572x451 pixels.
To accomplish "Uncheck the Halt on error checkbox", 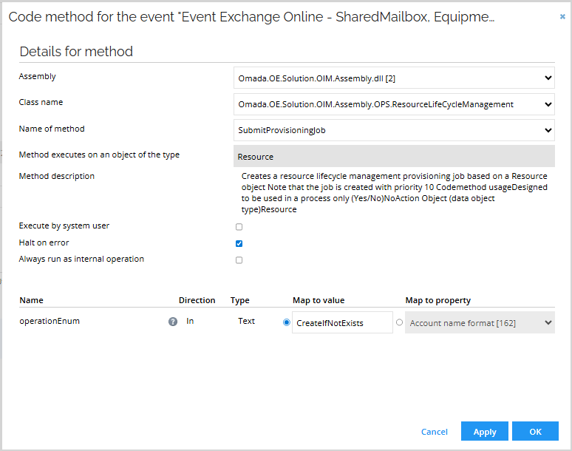I will tap(239, 243).
